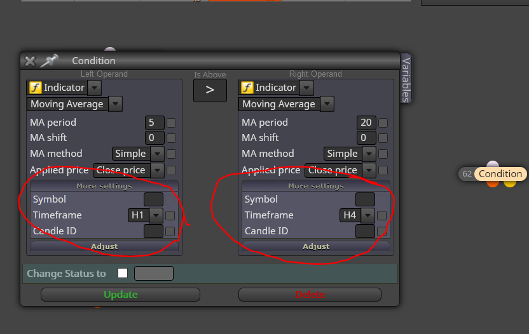529x334 pixels.
Task: Expand Right Operand Moving Average dropdown
Action: pyautogui.click(x=327, y=104)
